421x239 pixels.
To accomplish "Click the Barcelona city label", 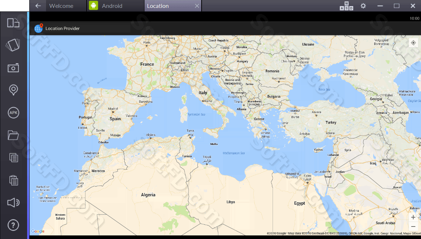I will pyautogui.click(x=146, y=102).
